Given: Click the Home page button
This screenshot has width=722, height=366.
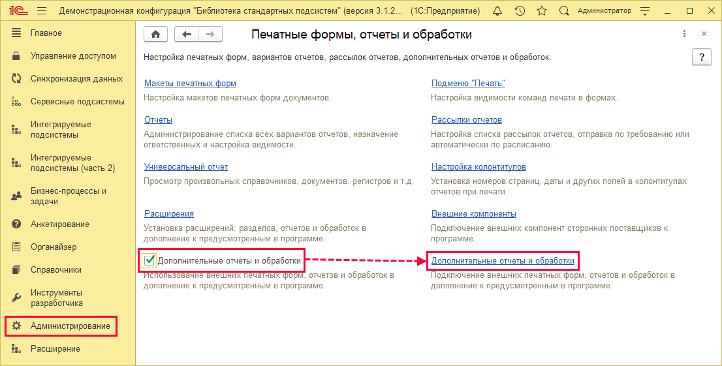Looking at the screenshot, I should pos(155,35).
